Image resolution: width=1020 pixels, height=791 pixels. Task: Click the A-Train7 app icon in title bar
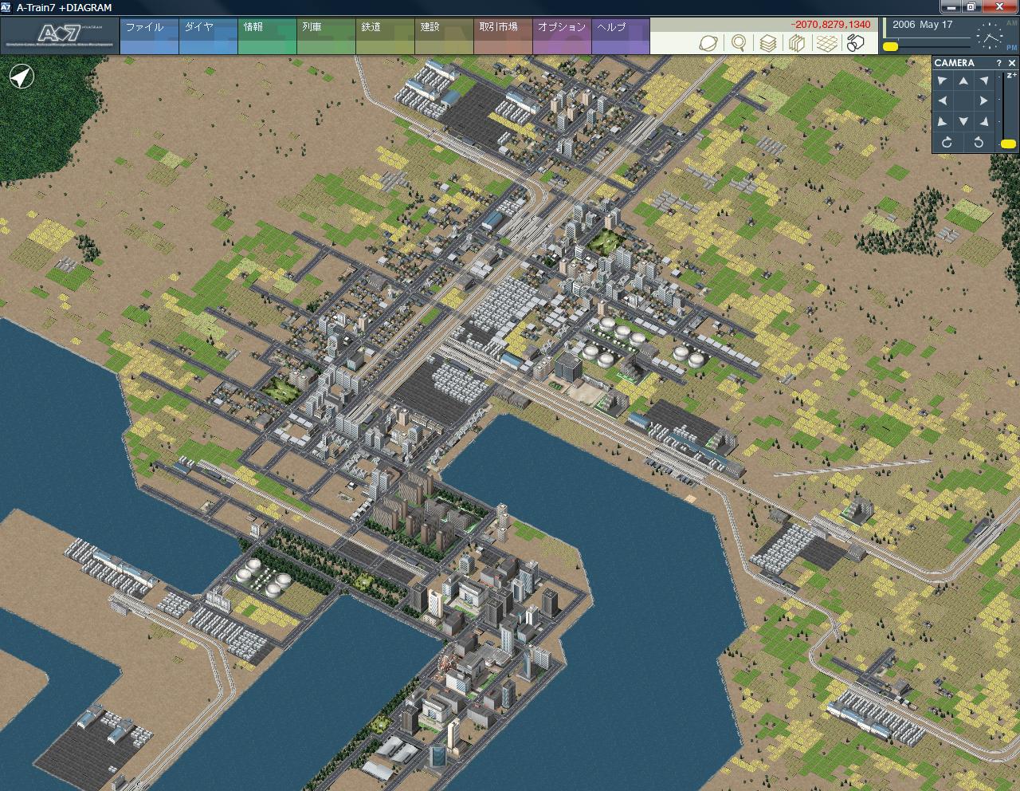coord(6,7)
